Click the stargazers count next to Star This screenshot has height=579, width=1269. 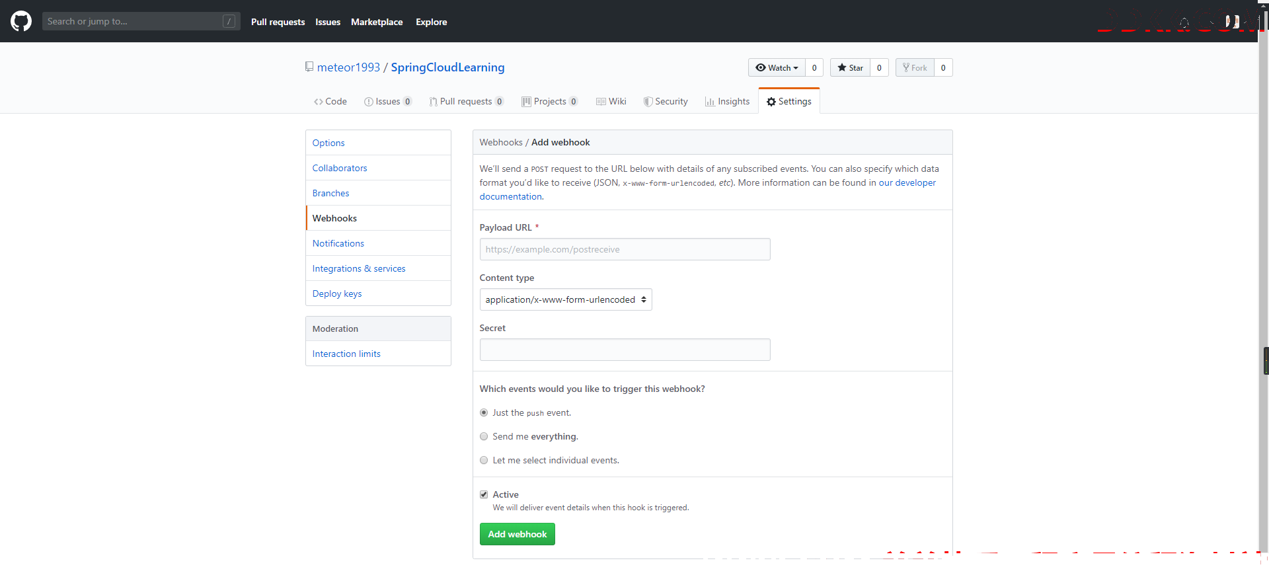(879, 67)
